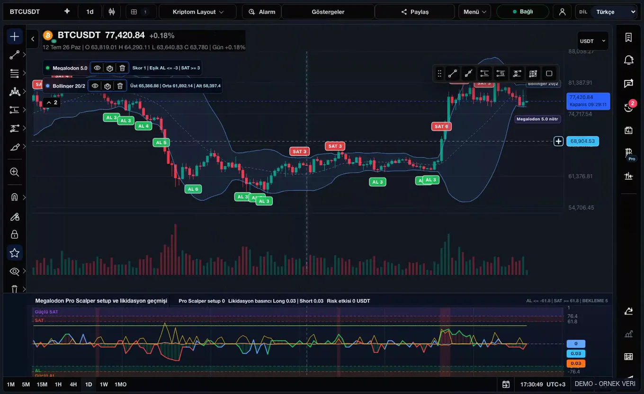Open the candlestick chart type selector
The height and width of the screenshot is (394, 644).
[x=112, y=12]
